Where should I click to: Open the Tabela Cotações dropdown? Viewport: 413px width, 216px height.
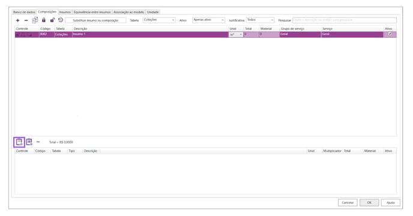(159, 20)
